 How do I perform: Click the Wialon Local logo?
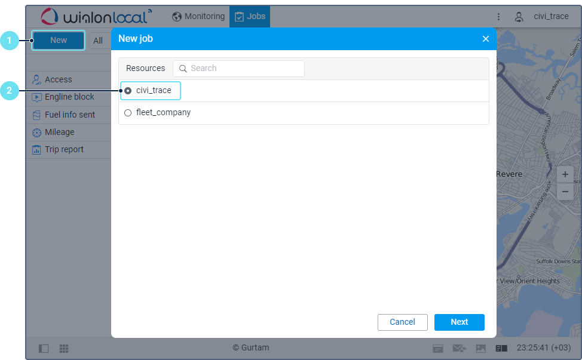point(97,17)
